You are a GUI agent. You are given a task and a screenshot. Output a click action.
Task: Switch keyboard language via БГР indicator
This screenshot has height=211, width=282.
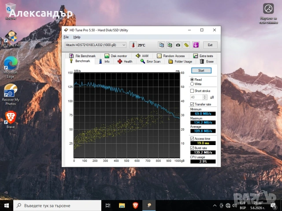243,205
